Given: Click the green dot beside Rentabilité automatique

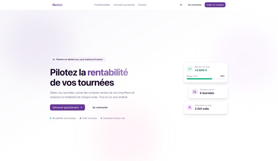Looking at the screenshot, I should point(50,118).
